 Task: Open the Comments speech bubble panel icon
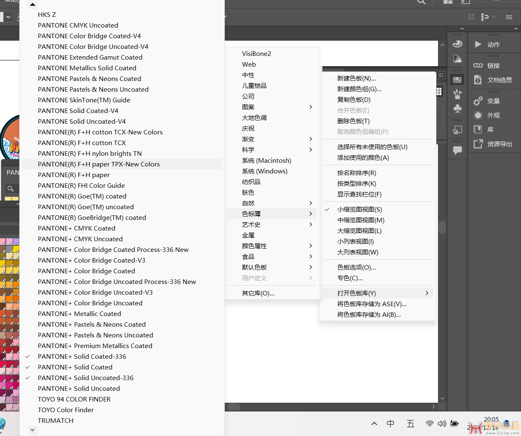457,150
